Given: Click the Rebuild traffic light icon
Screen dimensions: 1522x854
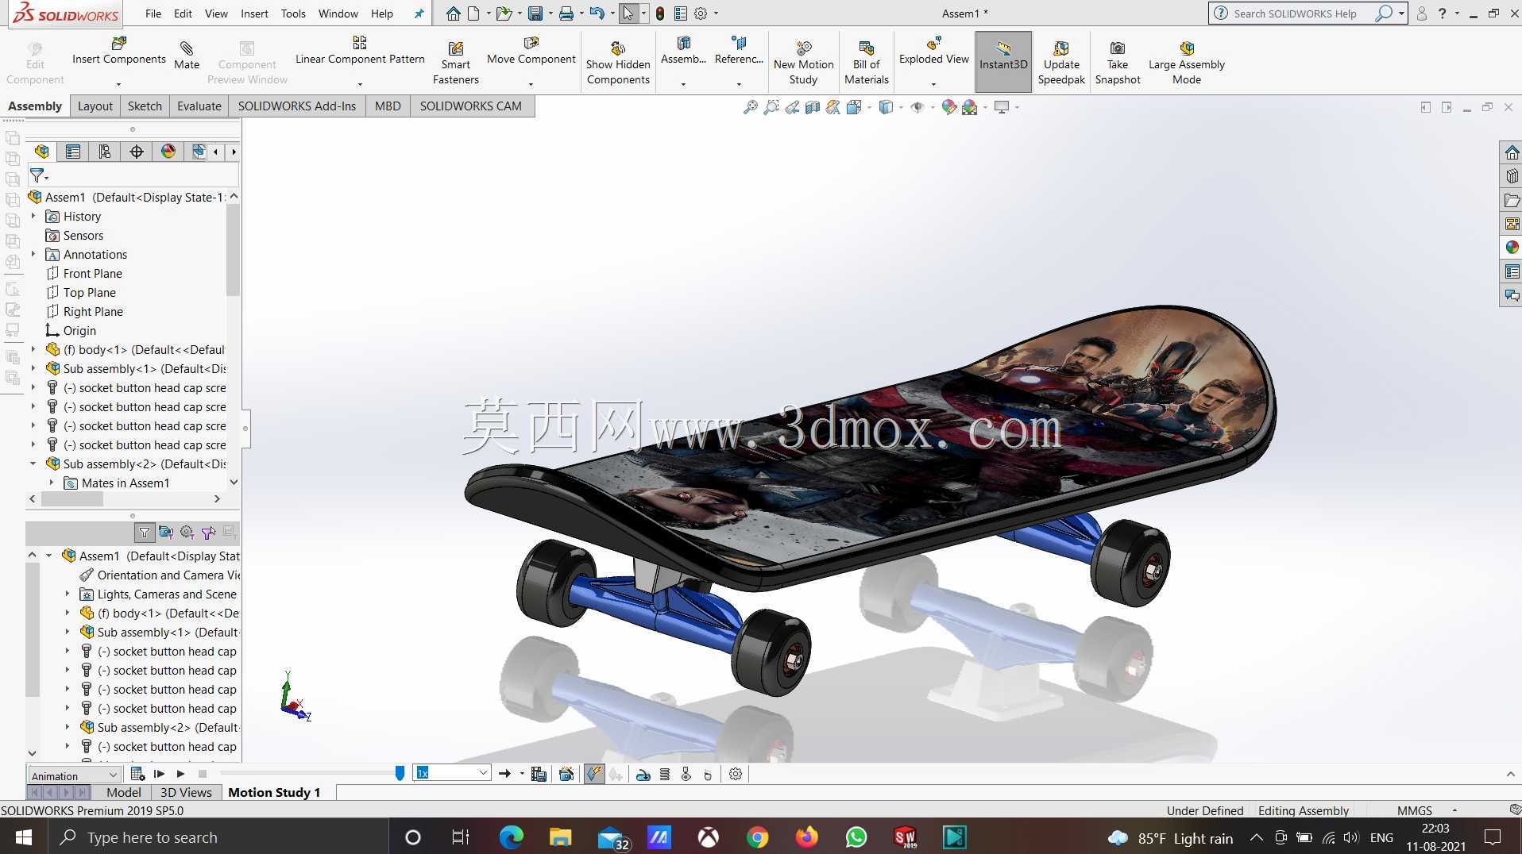Looking at the screenshot, I should pos(660,13).
